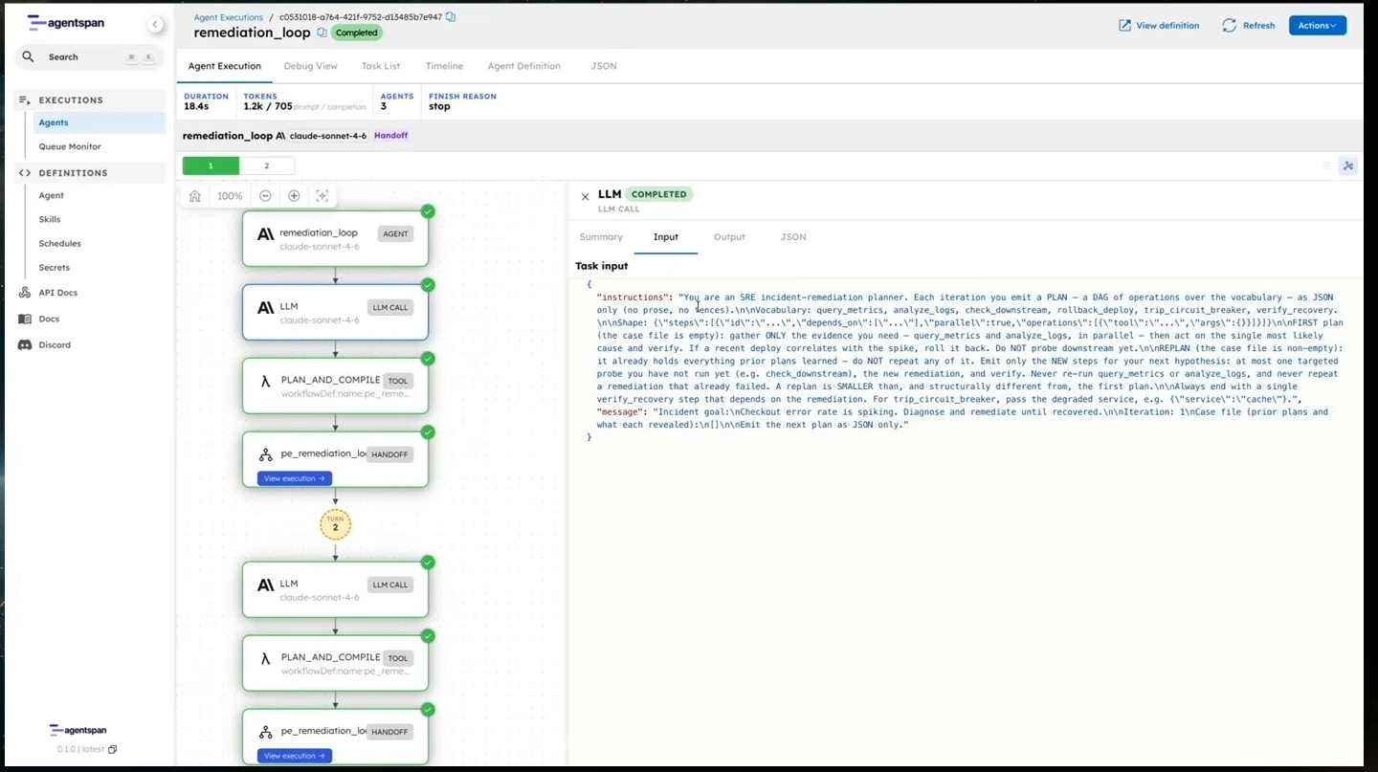1378x772 pixels.
Task: Show the Summary tab in LLM panel
Action: point(601,237)
